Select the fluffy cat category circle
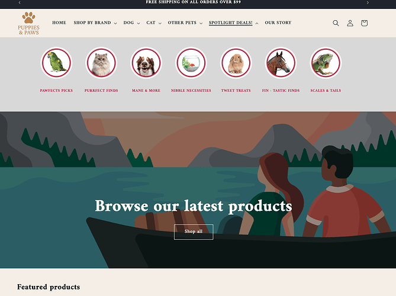 tap(101, 63)
